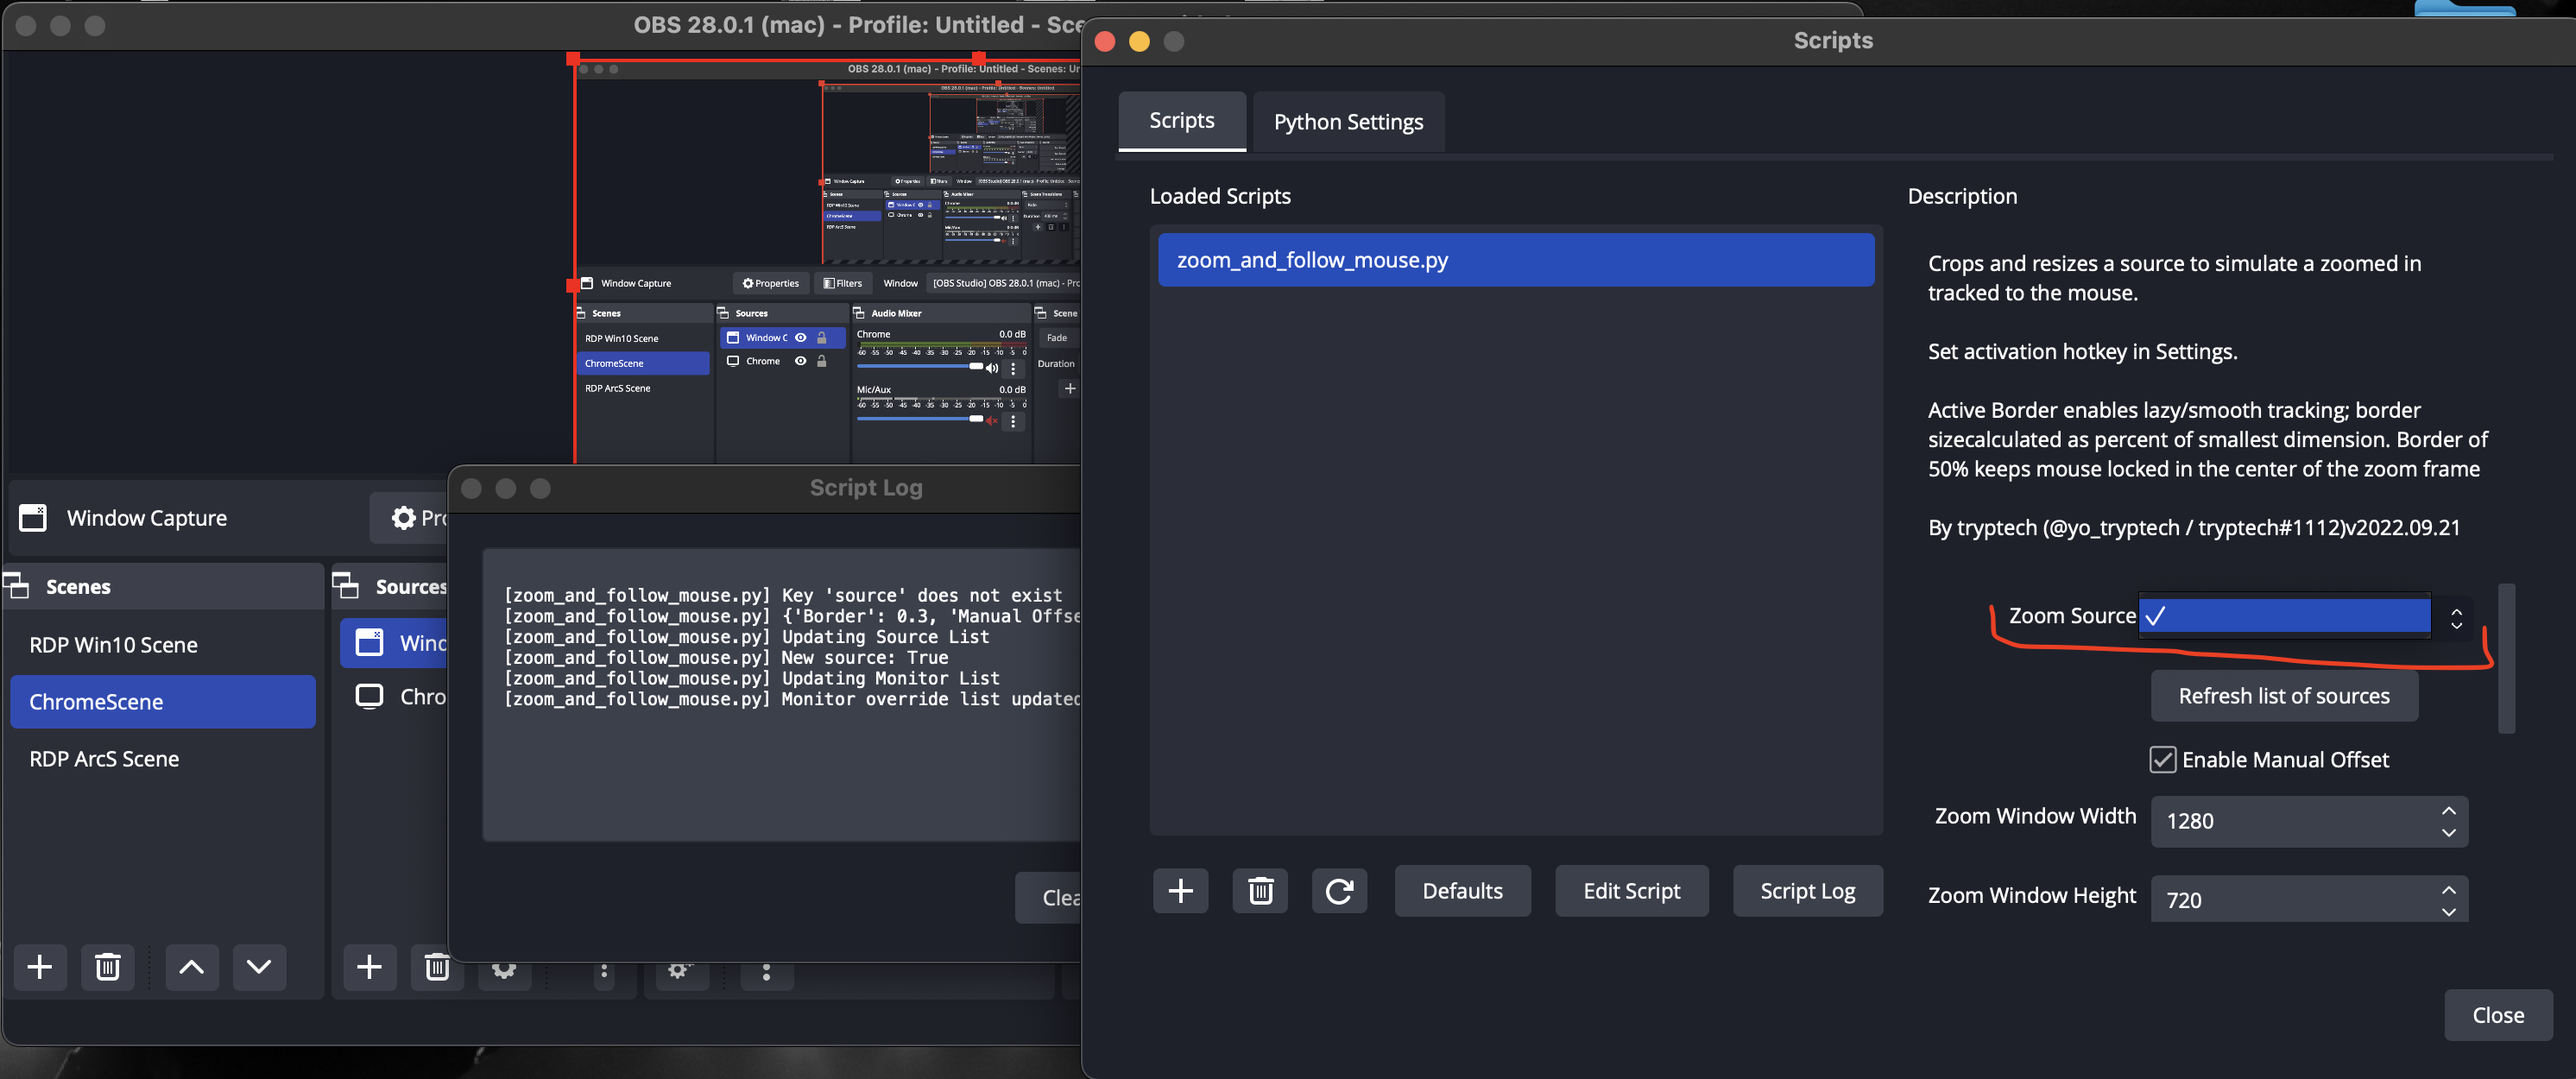
Task: Increase Zoom Window Width with stepper
Action: [2447, 811]
